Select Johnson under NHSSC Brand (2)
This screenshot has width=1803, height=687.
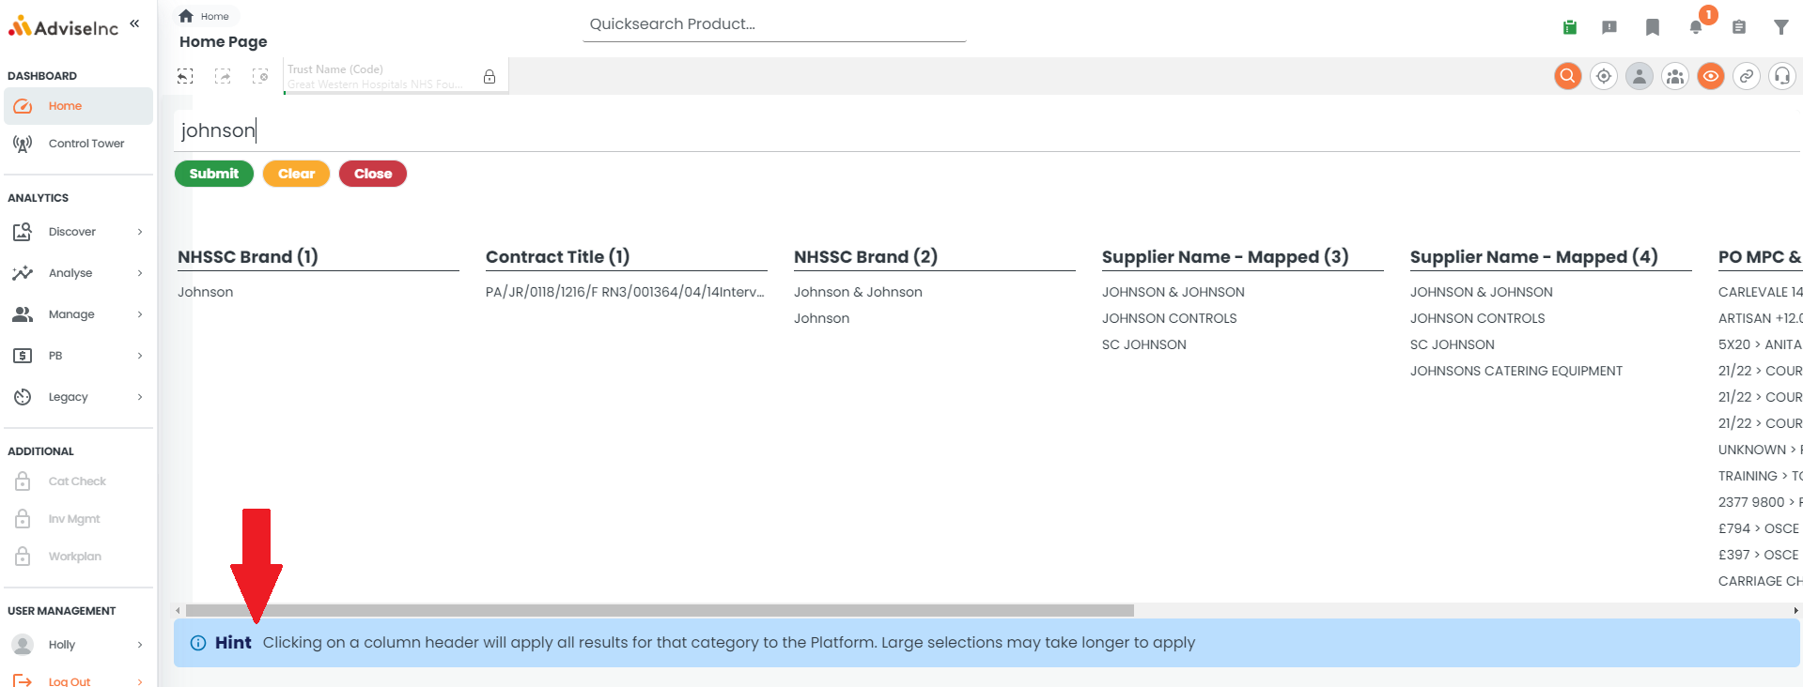point(821,318)
